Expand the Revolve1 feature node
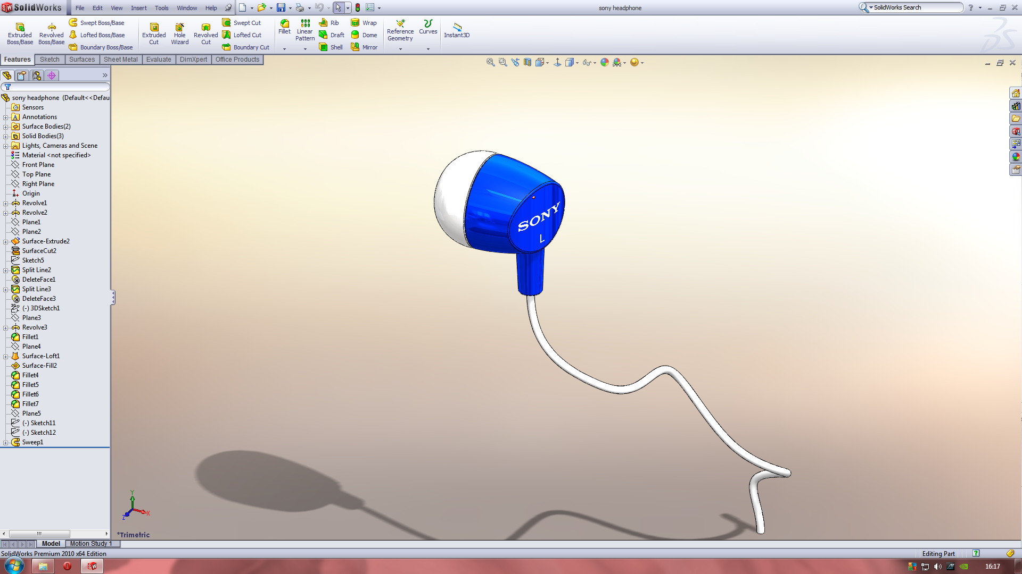Viewport: 1022px width, 574px height. 6,204
